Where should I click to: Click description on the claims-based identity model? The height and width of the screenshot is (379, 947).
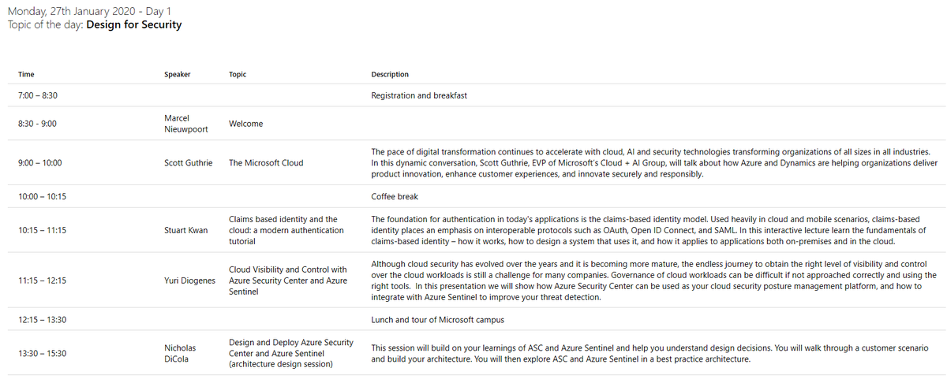[x=648, y=230]
